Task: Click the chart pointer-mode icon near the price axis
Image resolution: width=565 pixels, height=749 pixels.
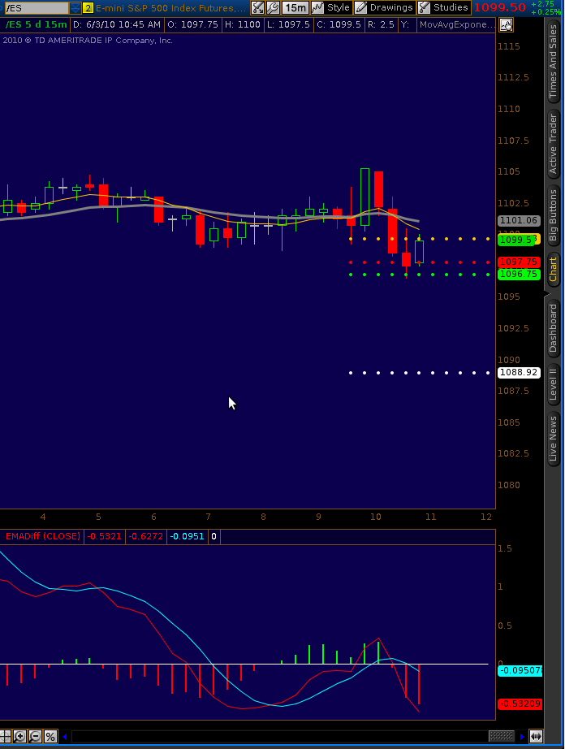Action: [x=506, y=25]
